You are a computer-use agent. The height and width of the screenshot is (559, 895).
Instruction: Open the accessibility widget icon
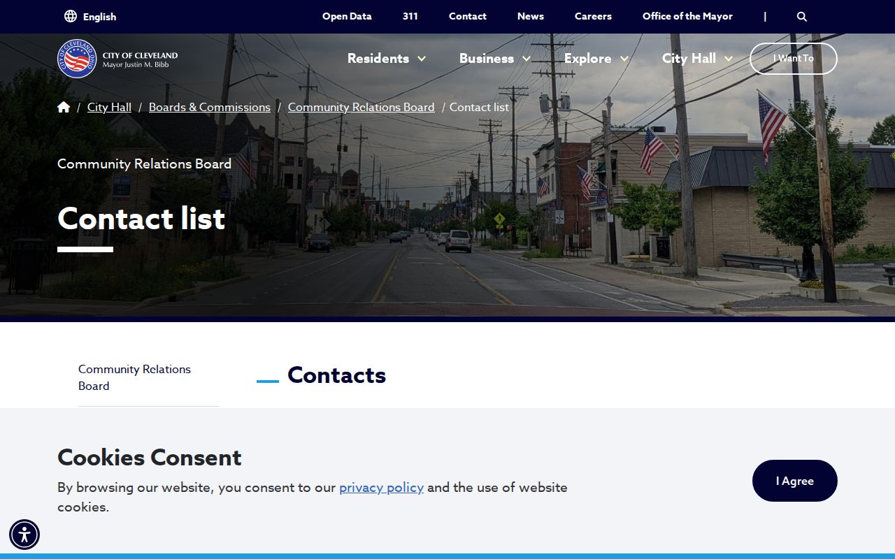click(x=24, y=535)
